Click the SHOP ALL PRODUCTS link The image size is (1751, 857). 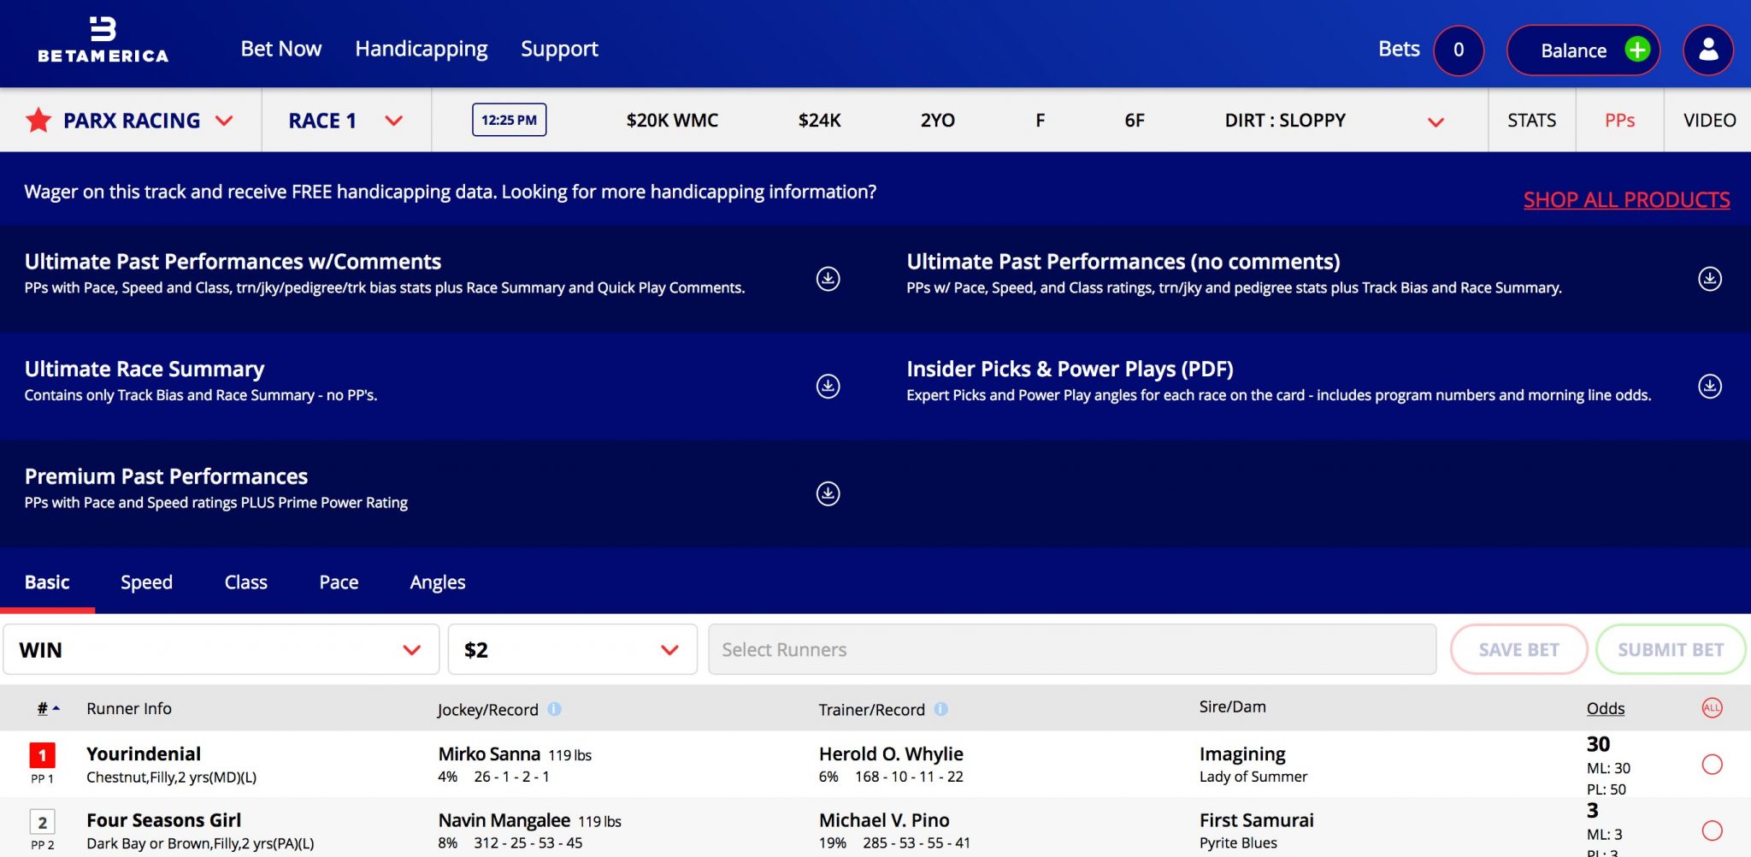[1626, 200]
